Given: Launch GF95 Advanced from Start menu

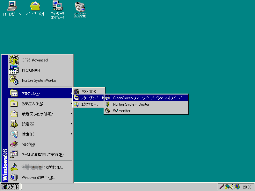Looking at the screenshot, I should (x=40, y=60).
